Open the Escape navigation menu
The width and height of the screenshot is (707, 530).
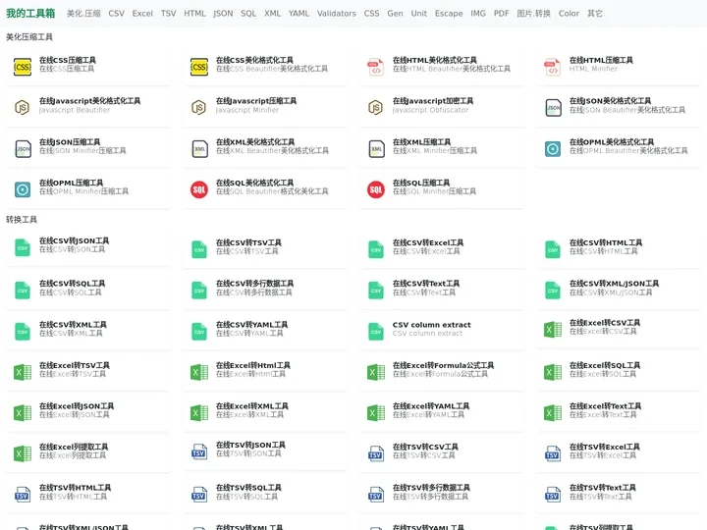(449, 14)
